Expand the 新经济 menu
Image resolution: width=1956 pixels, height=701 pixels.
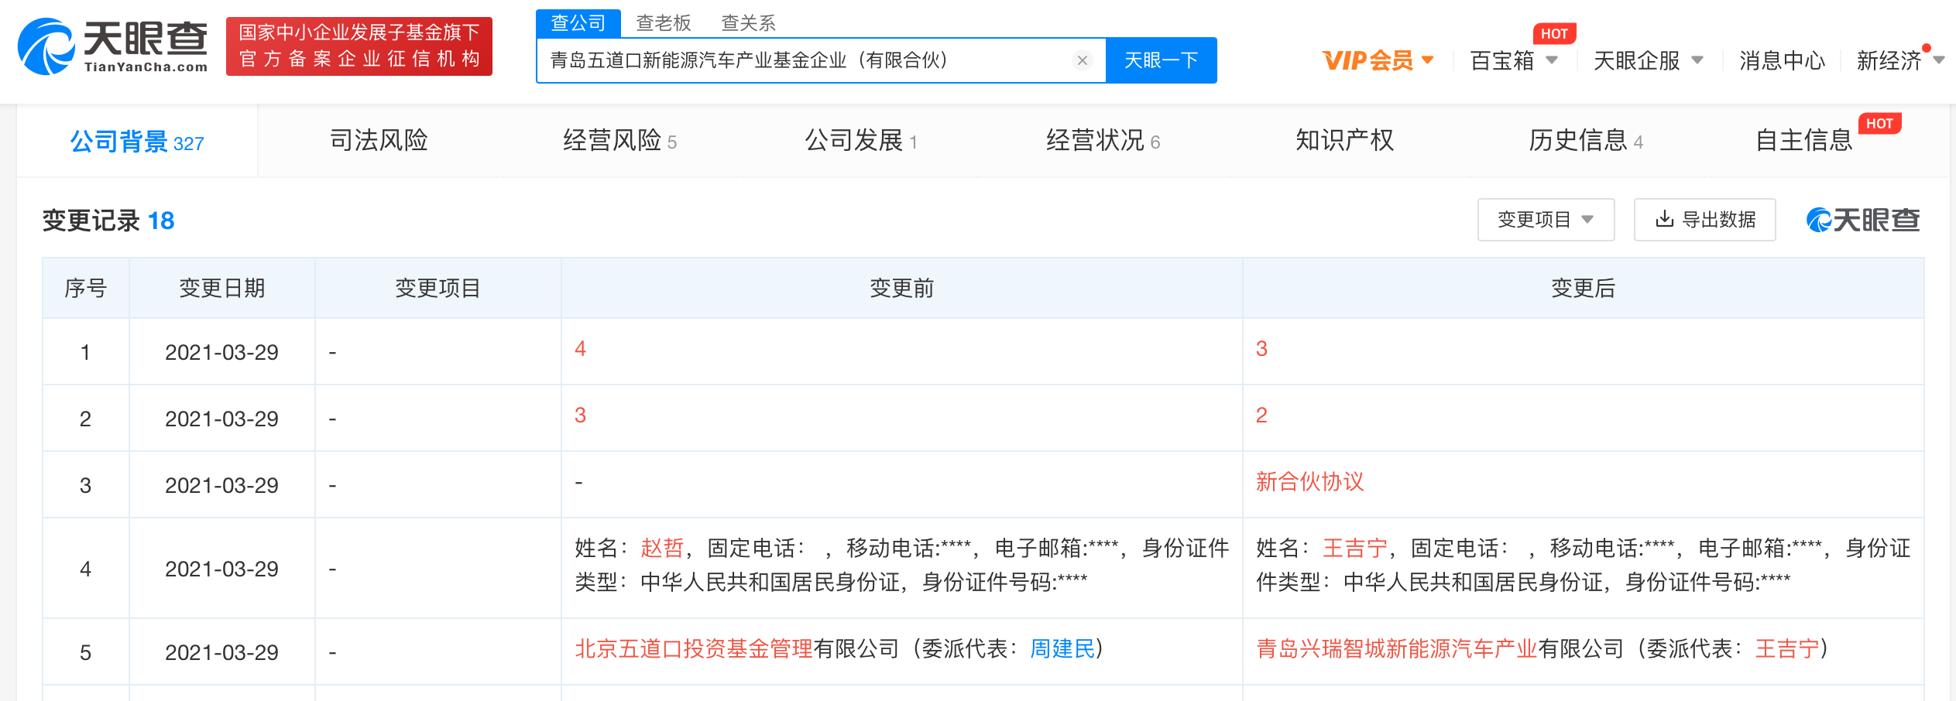(x=1899, y=60)
